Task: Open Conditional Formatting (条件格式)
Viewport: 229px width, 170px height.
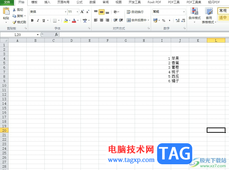Action: [195, 15]
